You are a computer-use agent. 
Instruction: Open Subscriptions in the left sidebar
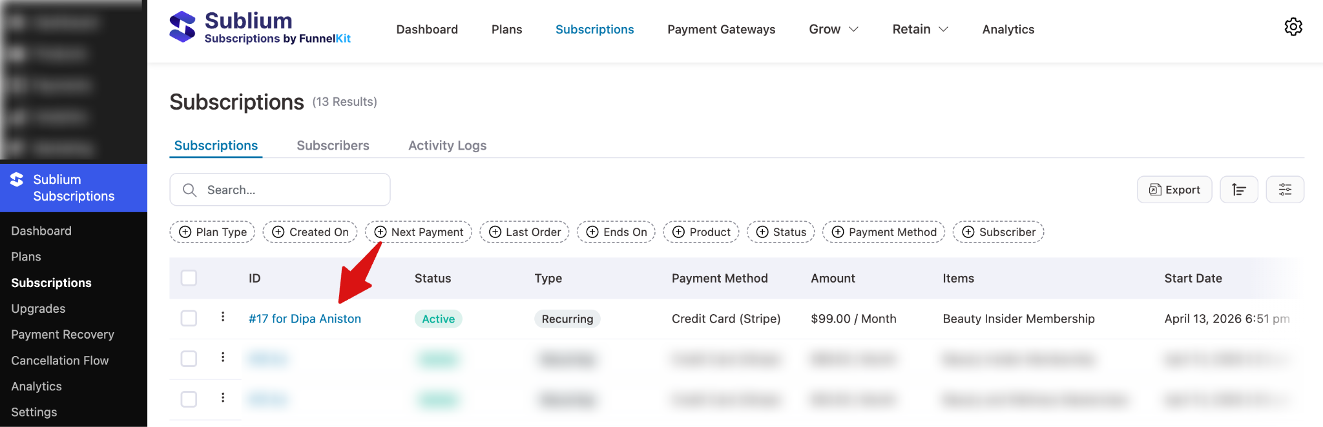[51, 283]
